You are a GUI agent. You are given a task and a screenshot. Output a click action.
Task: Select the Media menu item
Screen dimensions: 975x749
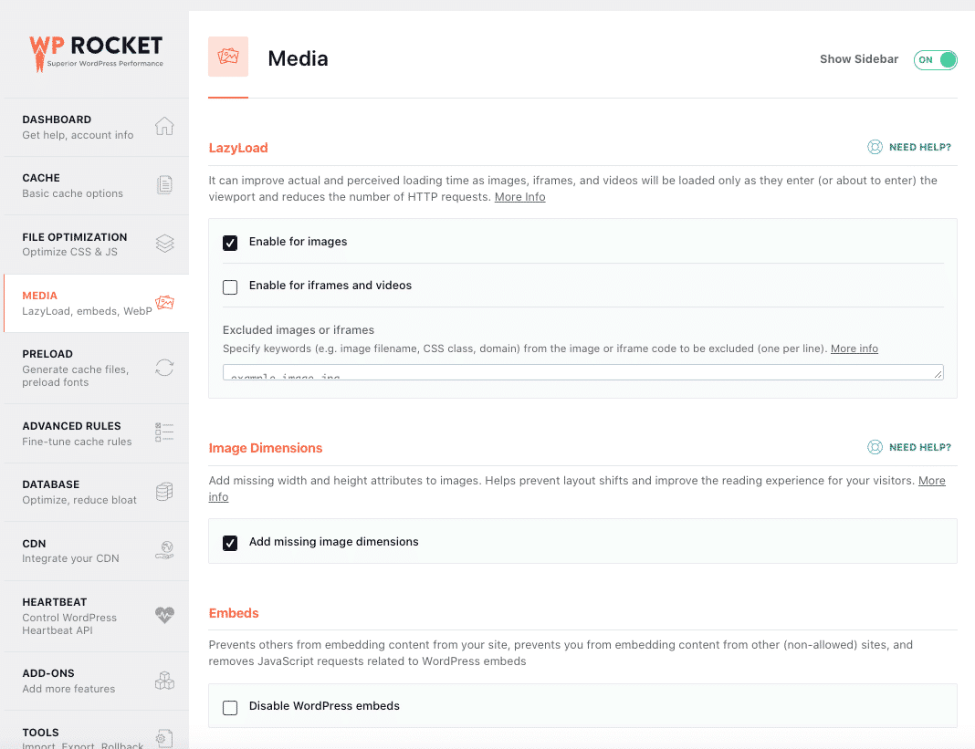(x=97, y=303)
